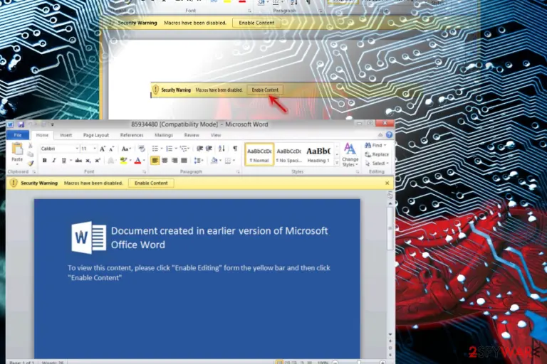Toggle Italic formatting
The image size is (547, 364).
[x=53, y=161]
